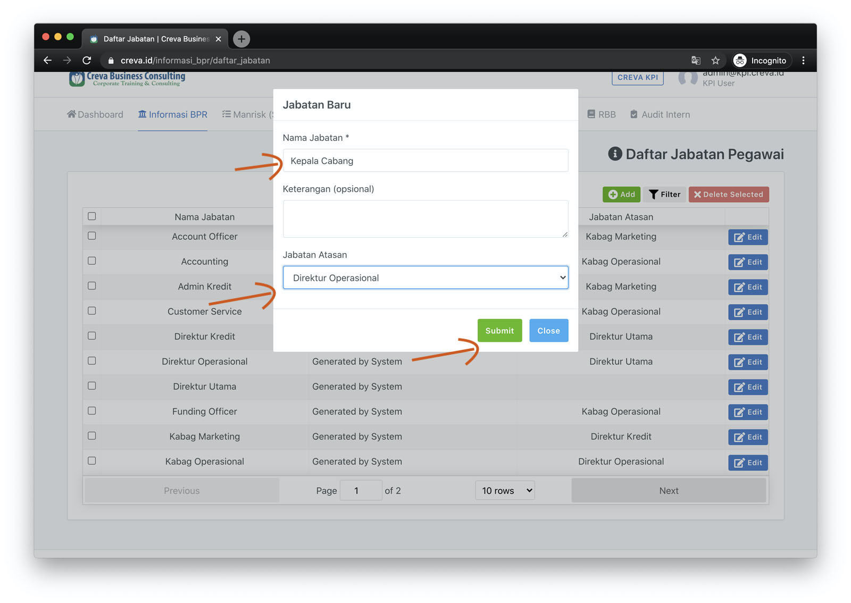Click the Direktur Kredit atasan cell
Viewport: 851px width, 603px height.
[x=621, y=437]
